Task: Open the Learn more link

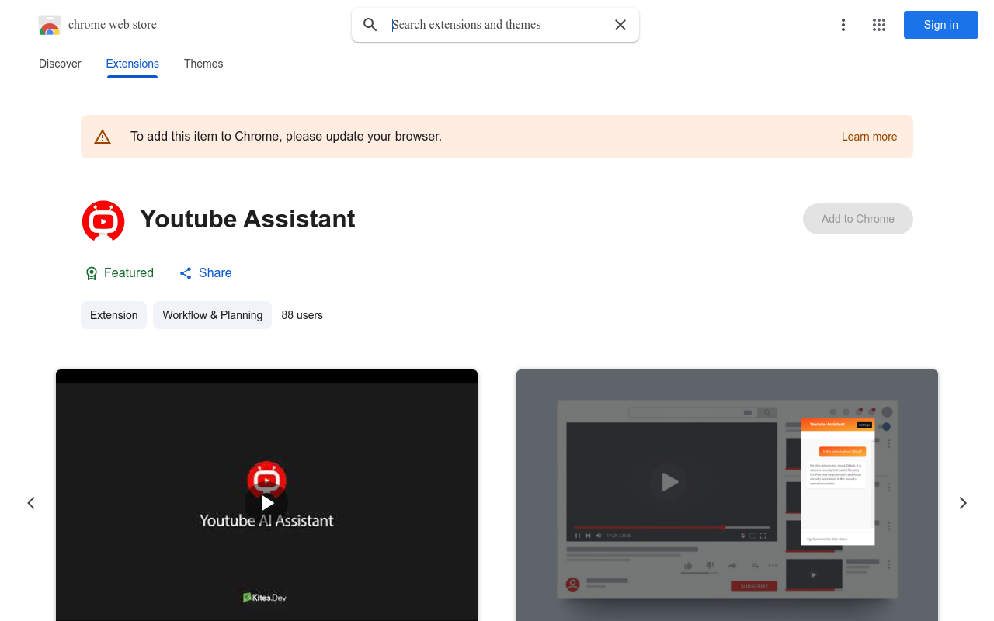Action: 869,137
